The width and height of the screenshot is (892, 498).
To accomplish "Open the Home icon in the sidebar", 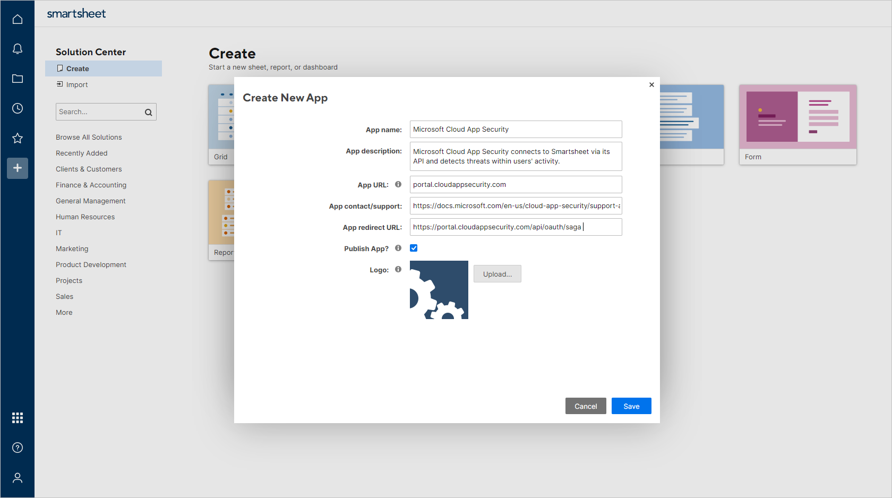I will (x=18, y=19).
